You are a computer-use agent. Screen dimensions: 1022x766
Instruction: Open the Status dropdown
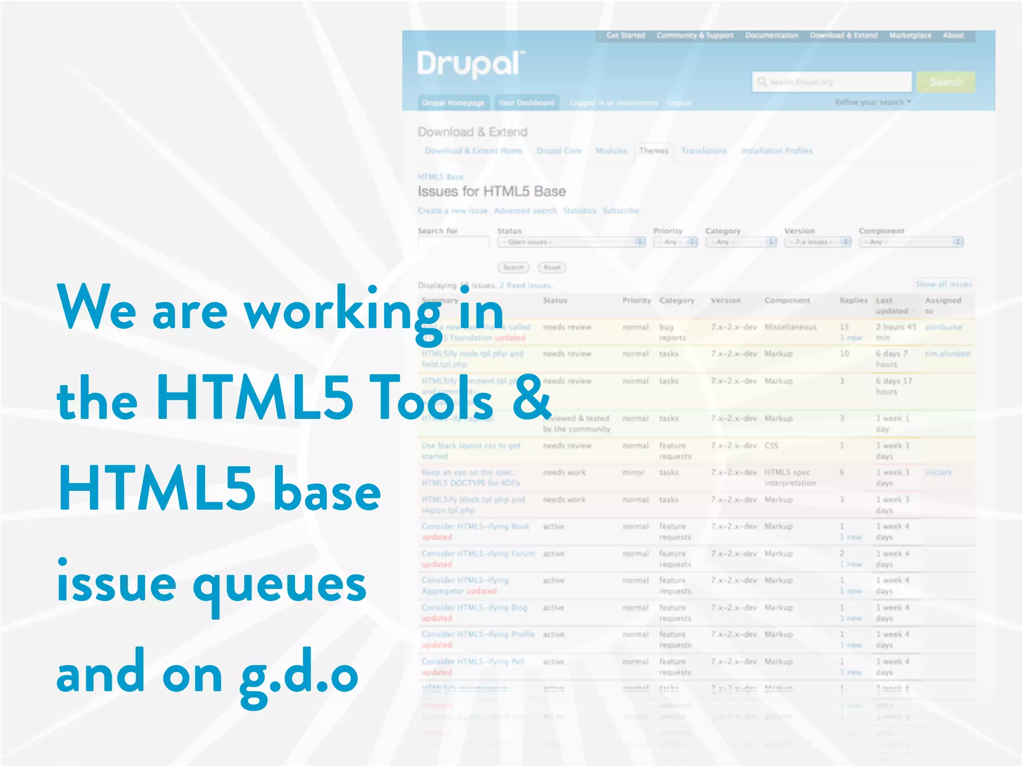(x=571, y=242)
